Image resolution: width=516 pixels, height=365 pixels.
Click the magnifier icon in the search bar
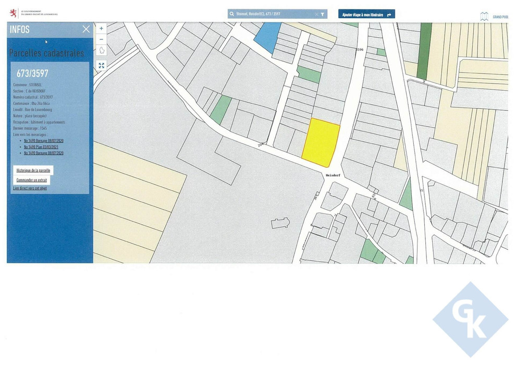tap(232, 14)
